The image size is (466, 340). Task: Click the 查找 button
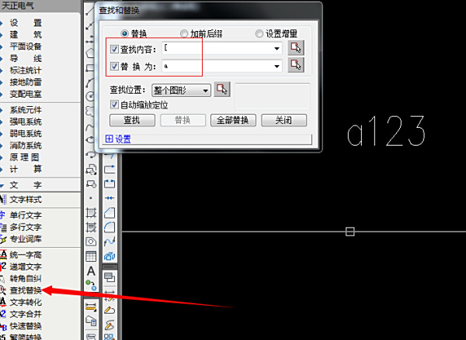point(132,120)
